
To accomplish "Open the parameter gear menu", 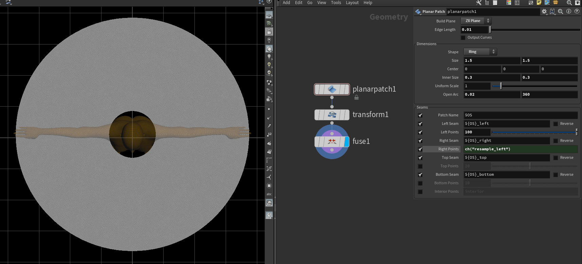I will click(x=544, y=12).
